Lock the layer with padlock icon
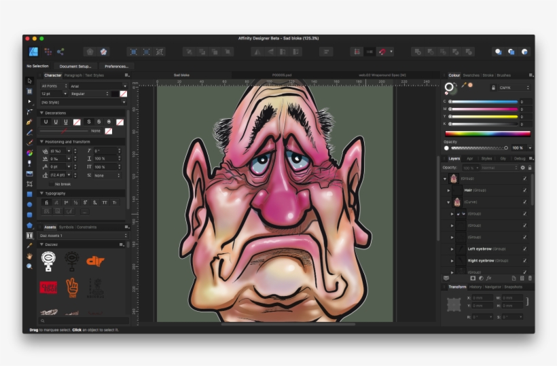This screenshot has height=366, width=557. tap(530, 168)
